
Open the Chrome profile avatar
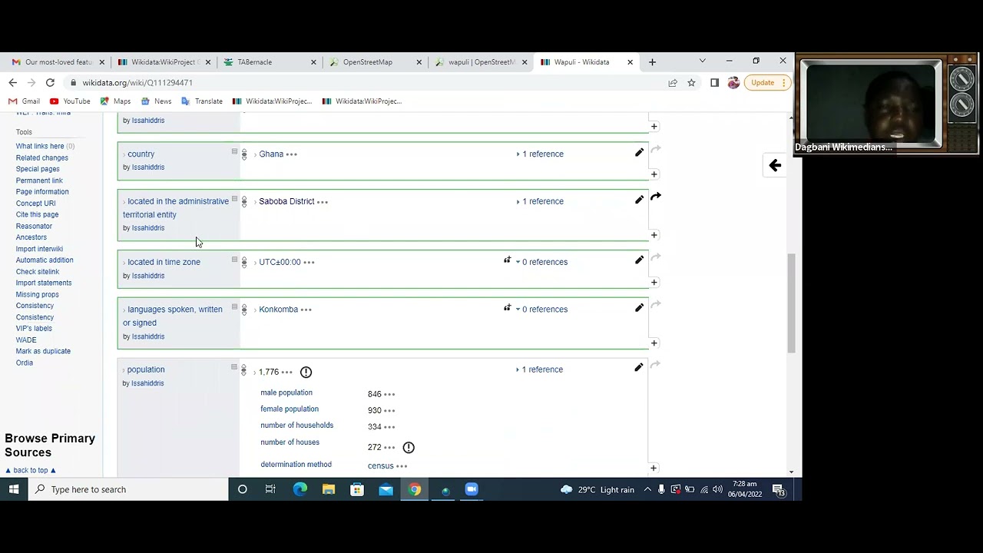[x=733, y=82]
